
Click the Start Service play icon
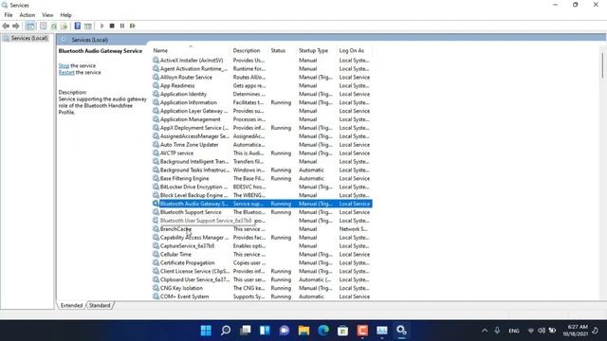pyautogui.click(x=102, y=26)
